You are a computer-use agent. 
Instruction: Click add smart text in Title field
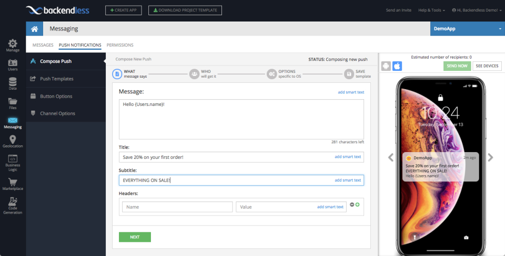348,157
